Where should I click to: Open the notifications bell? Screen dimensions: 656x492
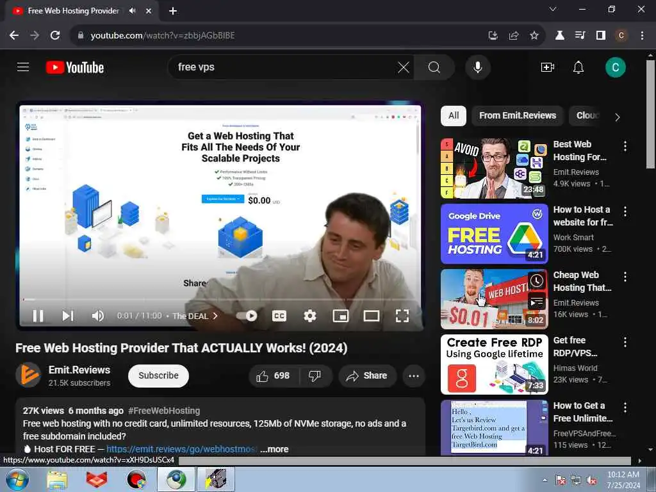pyautogui.click(x=578, y=67)
